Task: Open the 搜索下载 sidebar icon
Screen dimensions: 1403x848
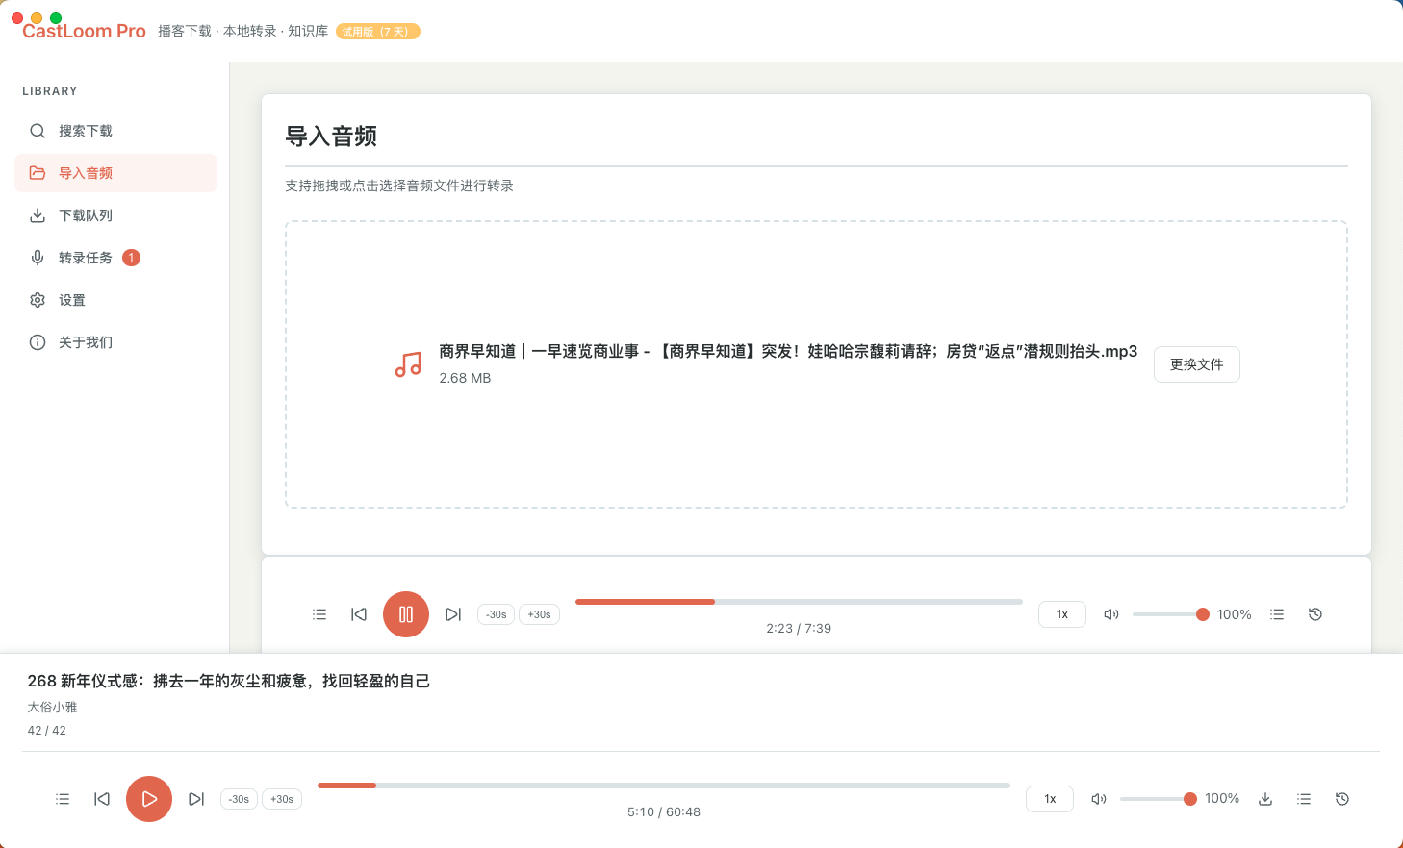Action: pyautogui.click(x=37, y=131)
